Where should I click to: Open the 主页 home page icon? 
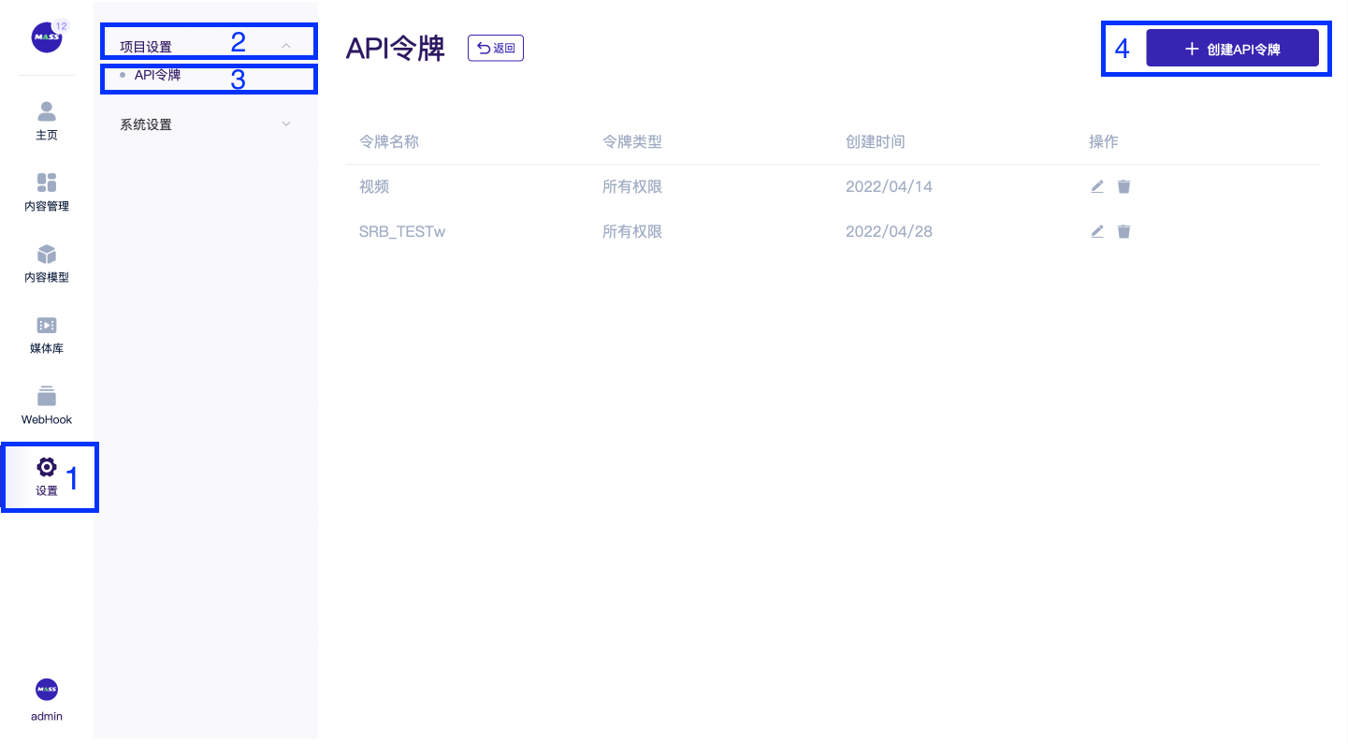47,121
